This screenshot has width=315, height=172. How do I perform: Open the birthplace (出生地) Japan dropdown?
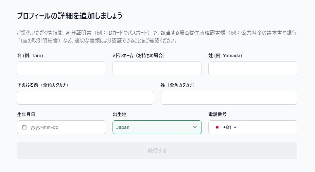click(157, 127)
